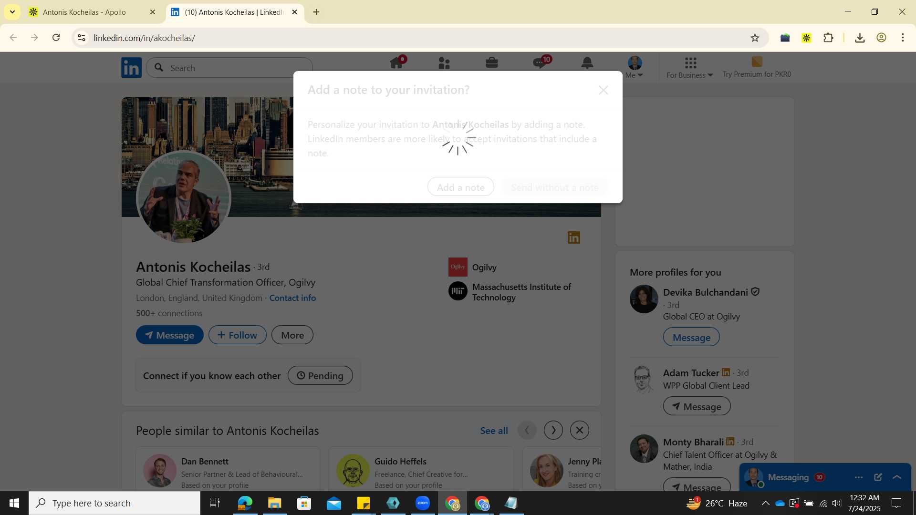This screenshot has height=515, width=916.
Task: Go to next similar people slide
Action: coord(553,430)
